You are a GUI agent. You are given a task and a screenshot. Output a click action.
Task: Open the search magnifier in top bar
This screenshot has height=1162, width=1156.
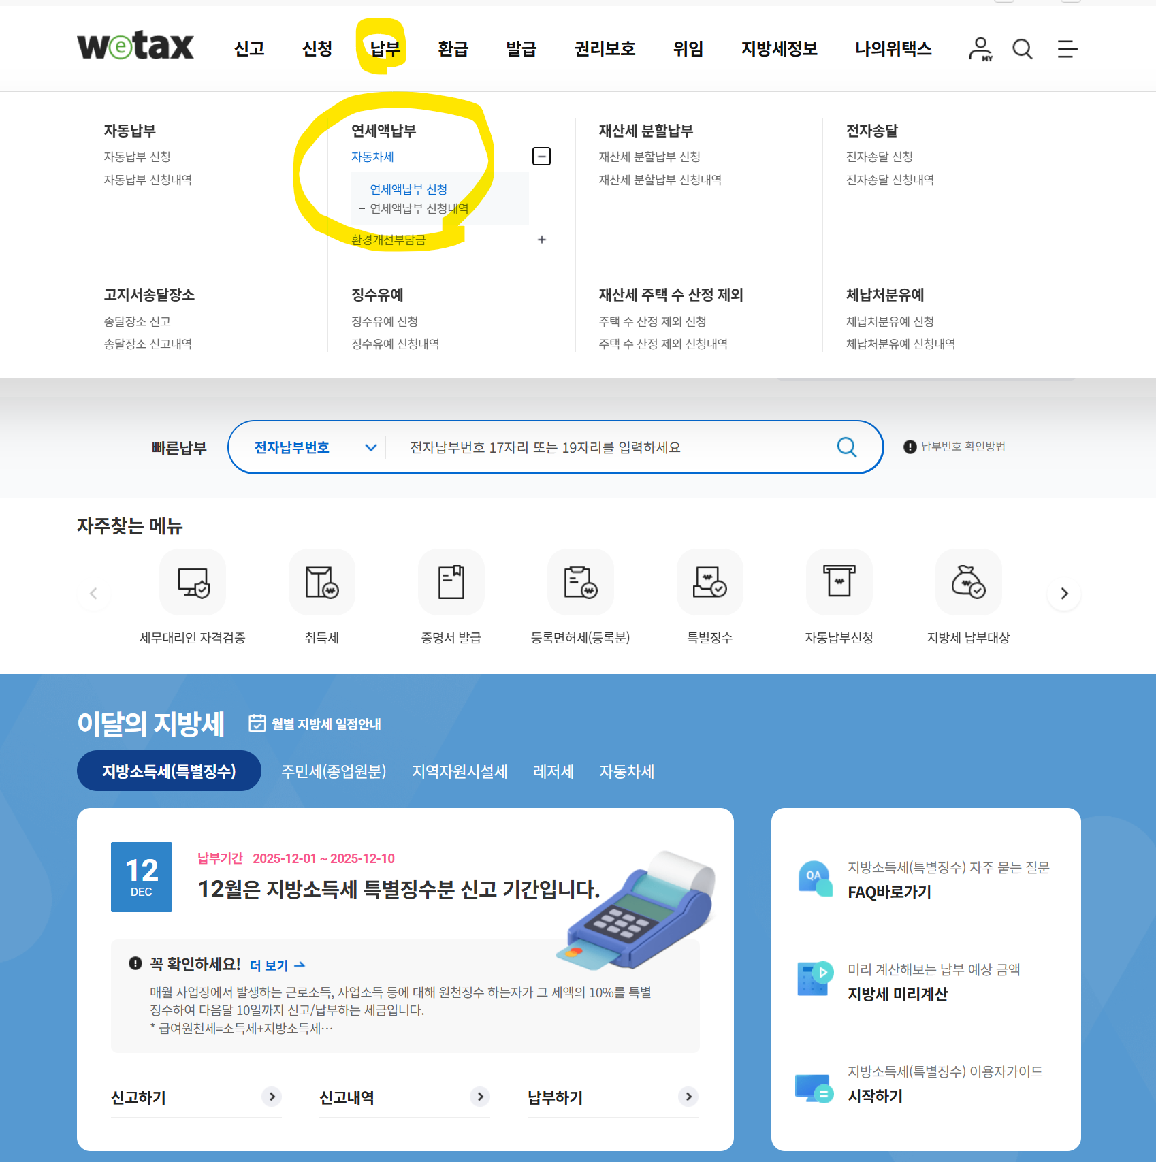(x=1023, y=48)
